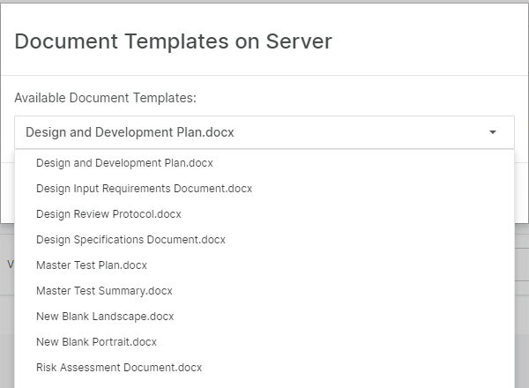
Task: Pick New Blank Landscape.docx template
Action: coord(105,316)
